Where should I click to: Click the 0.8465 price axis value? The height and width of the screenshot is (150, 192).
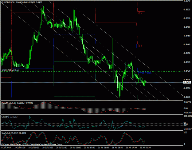tap(187, 45)
